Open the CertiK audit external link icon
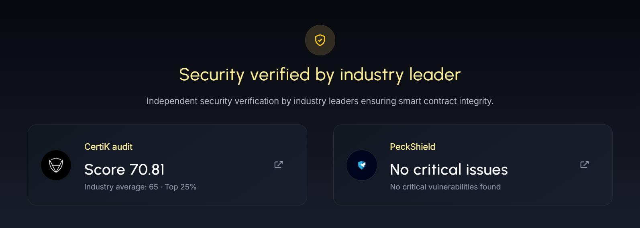 point(278,165)
